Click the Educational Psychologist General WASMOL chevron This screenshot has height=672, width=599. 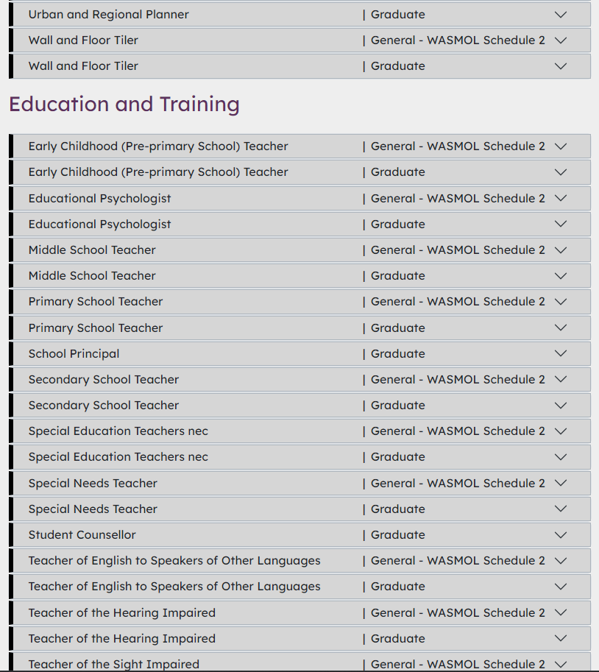tap(561, 198)
